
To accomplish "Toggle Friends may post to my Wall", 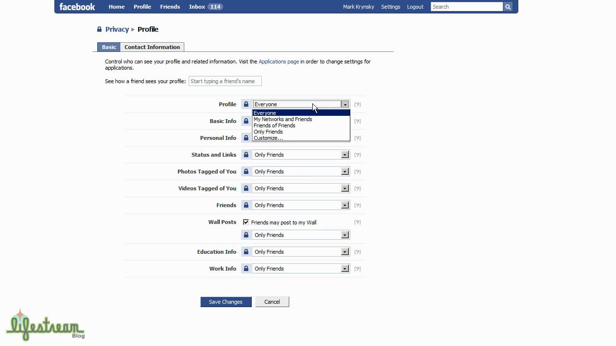I will click(246, 222).
